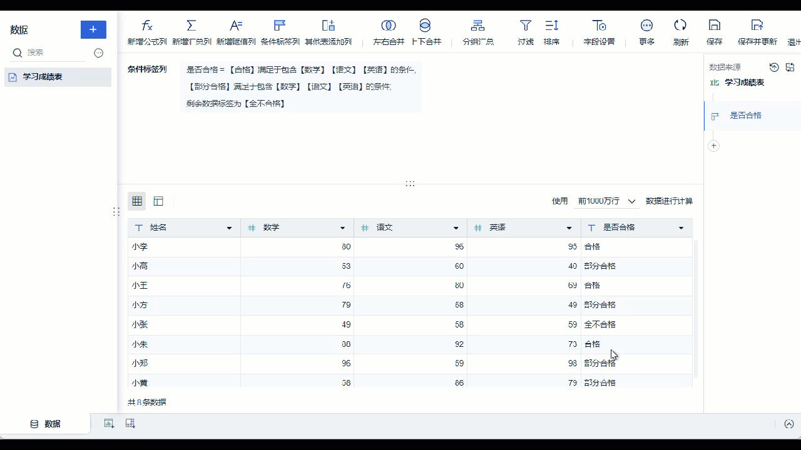Click the 新增公式列 formula icon
Image resolution: width=801 pixels, height=450 pixels.
(147, 26)
